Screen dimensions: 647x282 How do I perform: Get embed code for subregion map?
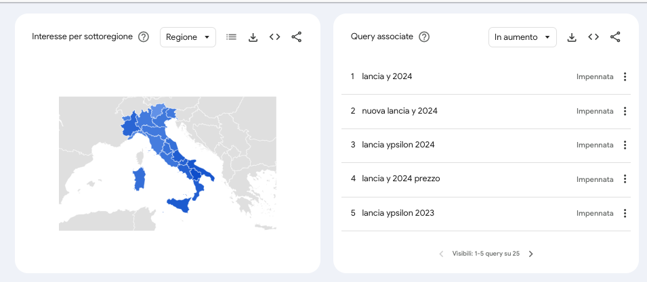275,37
